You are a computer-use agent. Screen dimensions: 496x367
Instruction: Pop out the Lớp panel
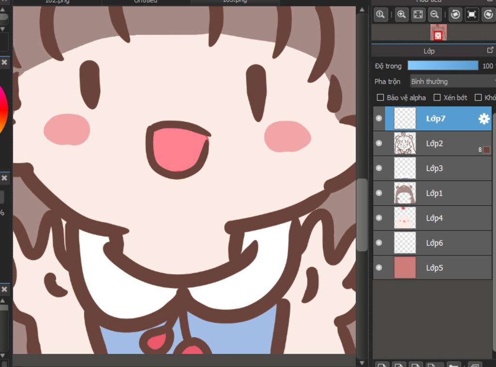pyautogui.click(x=490, y=50)
